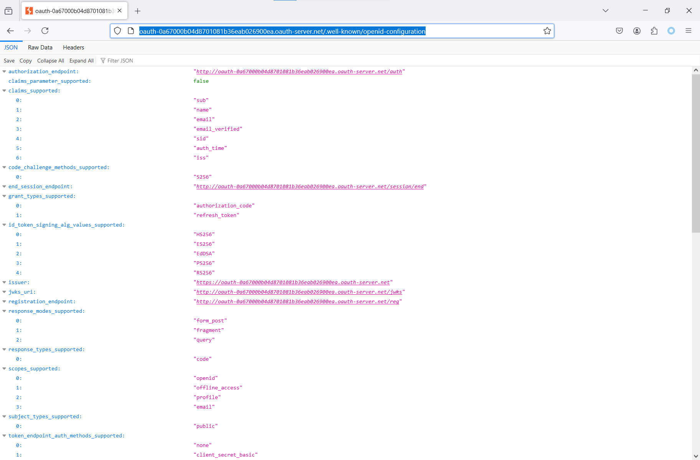Switch to the Raw Data tab
Viewport: 700px width, 460px height.
click(40, 48)
